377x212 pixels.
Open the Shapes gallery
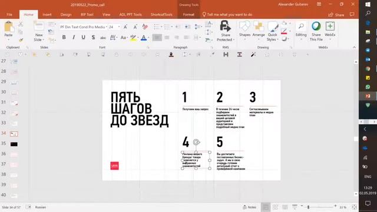coord(245,26)
